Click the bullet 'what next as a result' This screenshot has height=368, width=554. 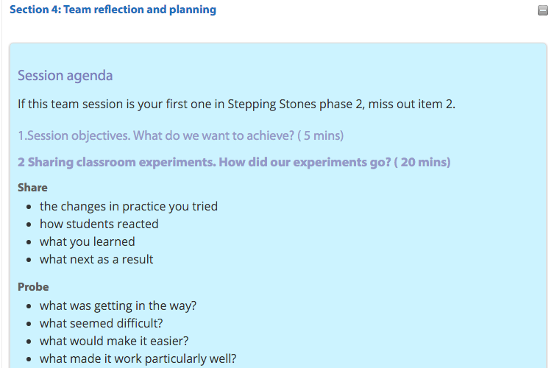click(96, 260)
